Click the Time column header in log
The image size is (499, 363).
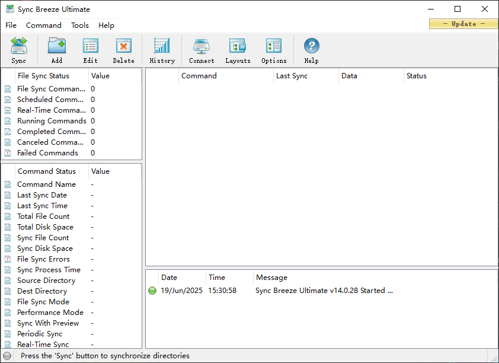pos(229,278)
